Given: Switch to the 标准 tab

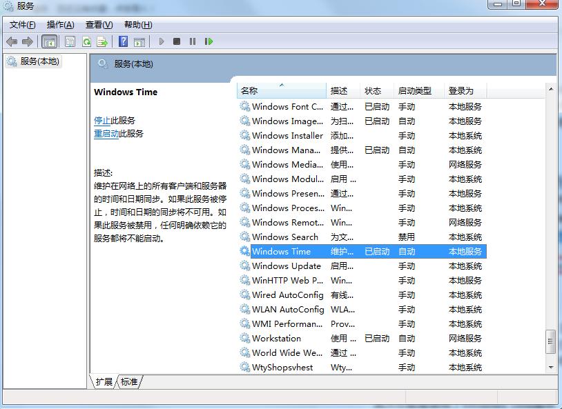Looking at the screenshot, I should [x=129, y=382].
